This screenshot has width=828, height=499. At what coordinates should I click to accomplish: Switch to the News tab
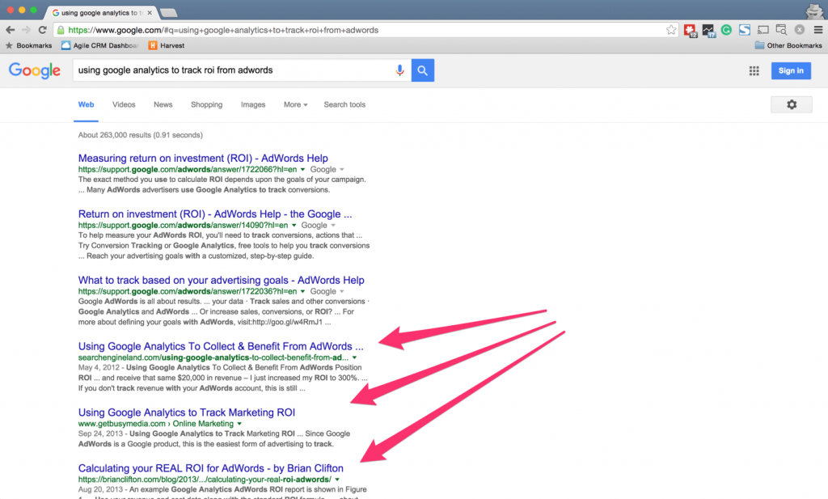click(163, 104)
